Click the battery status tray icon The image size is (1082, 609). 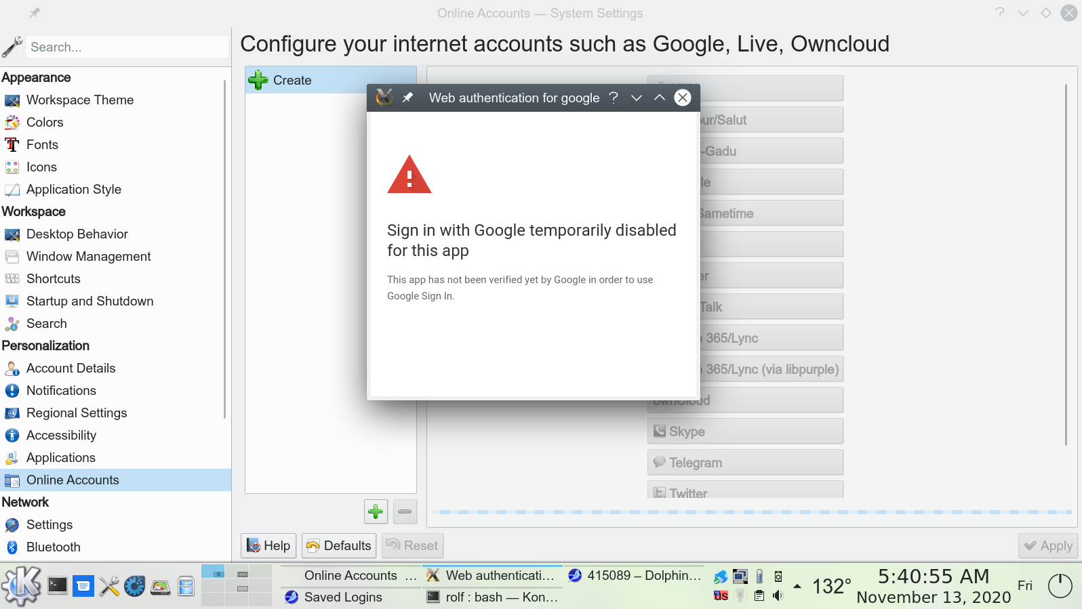(x=759, y=576)
